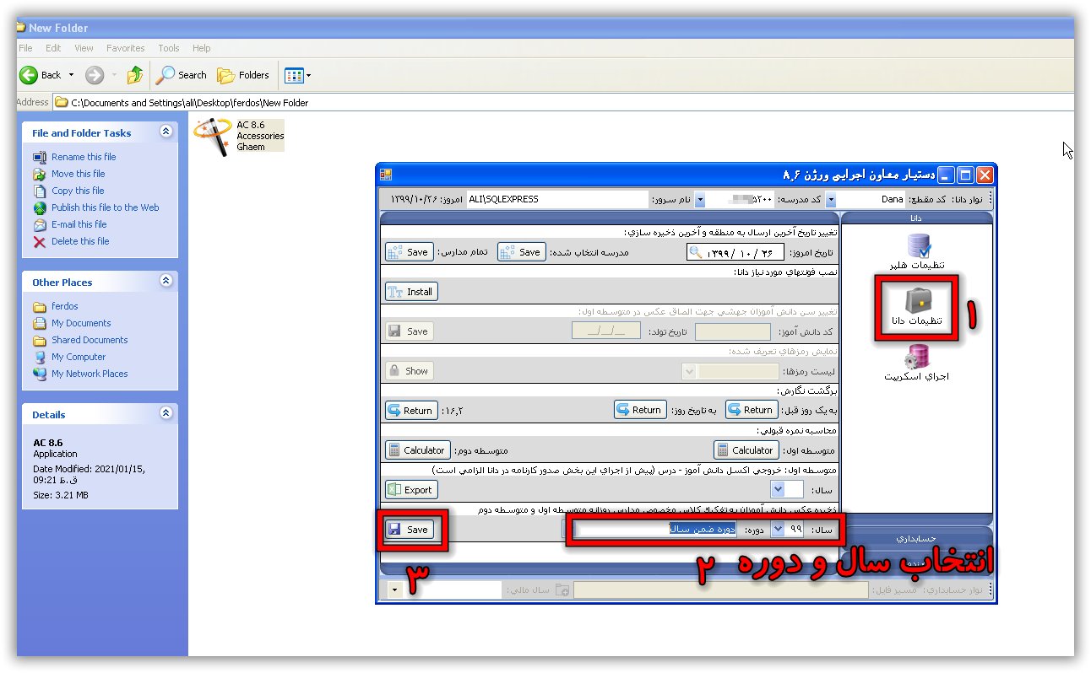Viewport: 1091px width, 673px height.
Task: Click Save next to the year and period
Action: point(410,530)
